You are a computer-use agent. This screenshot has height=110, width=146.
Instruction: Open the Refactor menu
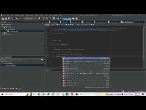(28, 15)
